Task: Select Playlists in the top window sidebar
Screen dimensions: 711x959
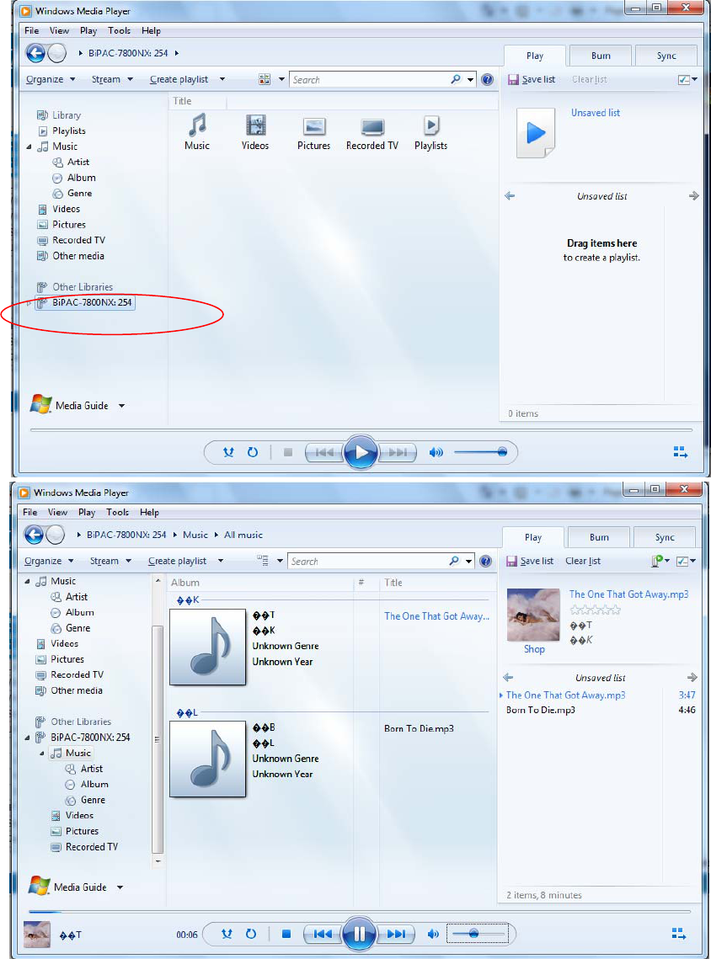Action: pos(61,131)
